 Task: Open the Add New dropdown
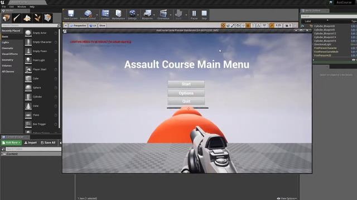[11, 143]
